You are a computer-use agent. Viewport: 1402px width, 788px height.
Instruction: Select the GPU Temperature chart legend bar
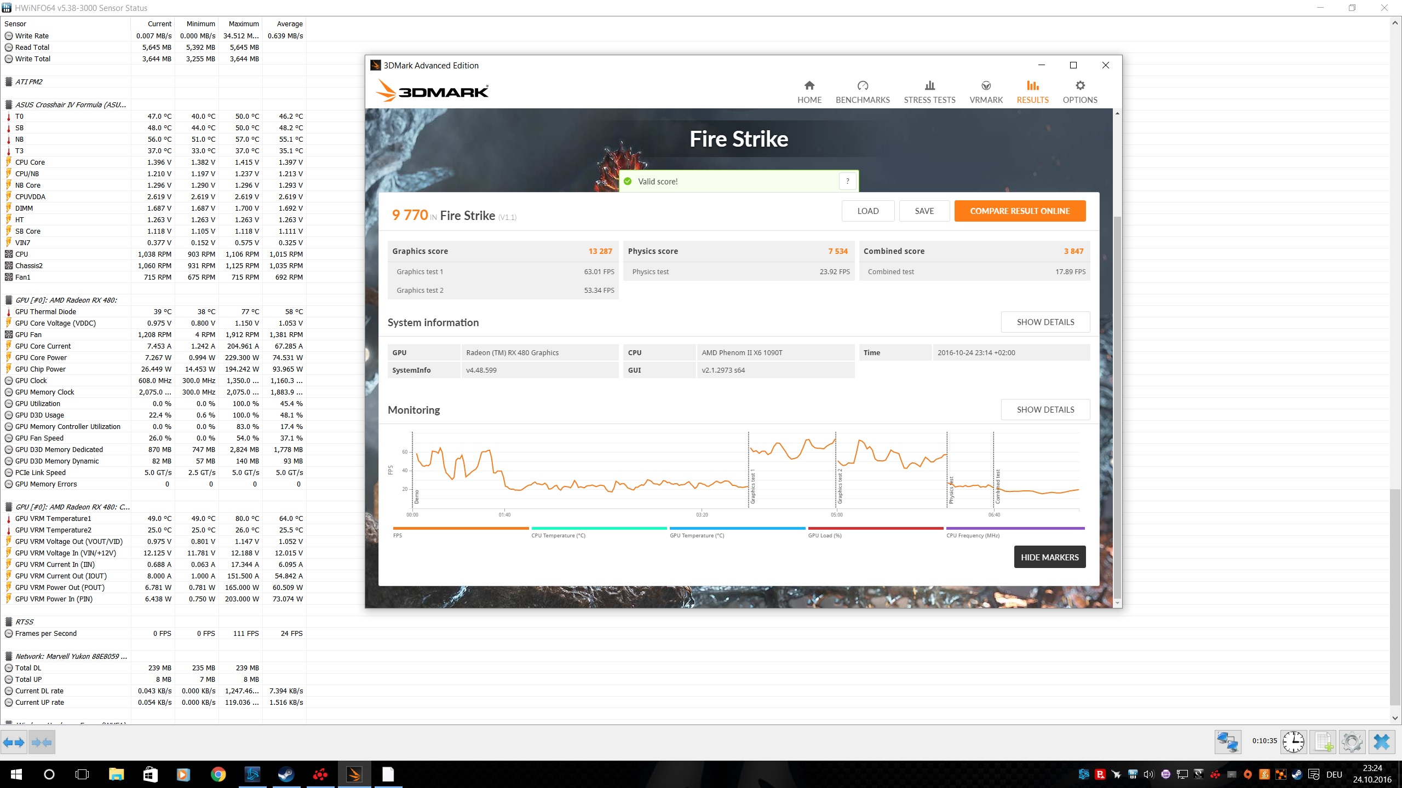click(737, 529)
